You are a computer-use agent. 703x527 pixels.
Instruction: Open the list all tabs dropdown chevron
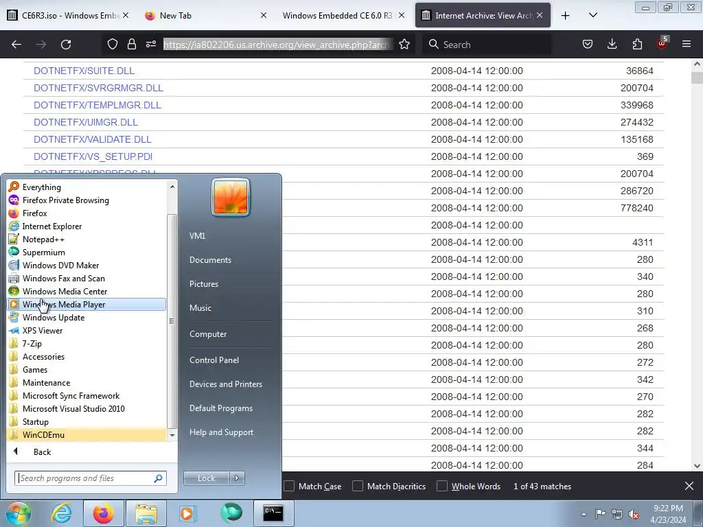click(x=592, y=16)
